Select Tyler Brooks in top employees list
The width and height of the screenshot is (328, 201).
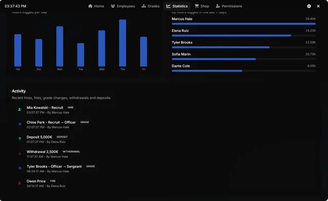(x=182, y=42)
